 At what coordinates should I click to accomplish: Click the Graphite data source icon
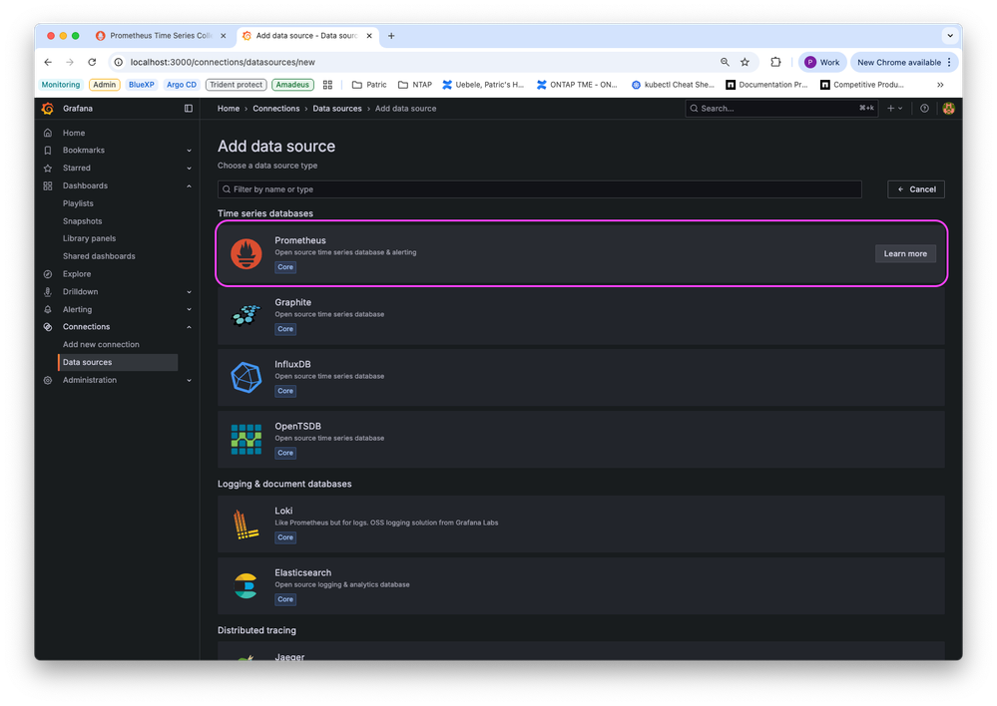pyautogui.click(x=247, y=315)
